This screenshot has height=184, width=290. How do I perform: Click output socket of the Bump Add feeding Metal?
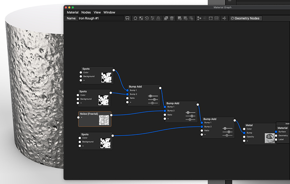[x=235, y=121]
